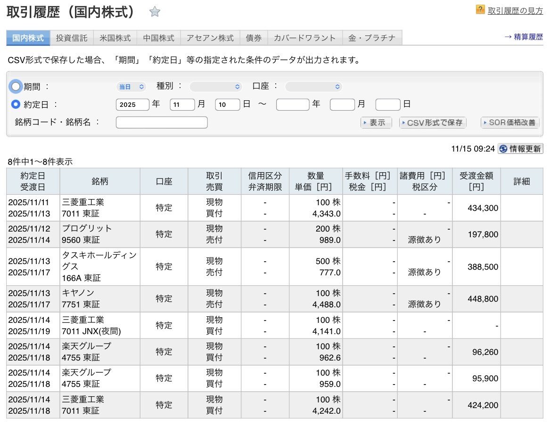The width and height of the screenshot is (550, 425).
Task: Select the カバードワラント tab
Action: pos(305,38)
